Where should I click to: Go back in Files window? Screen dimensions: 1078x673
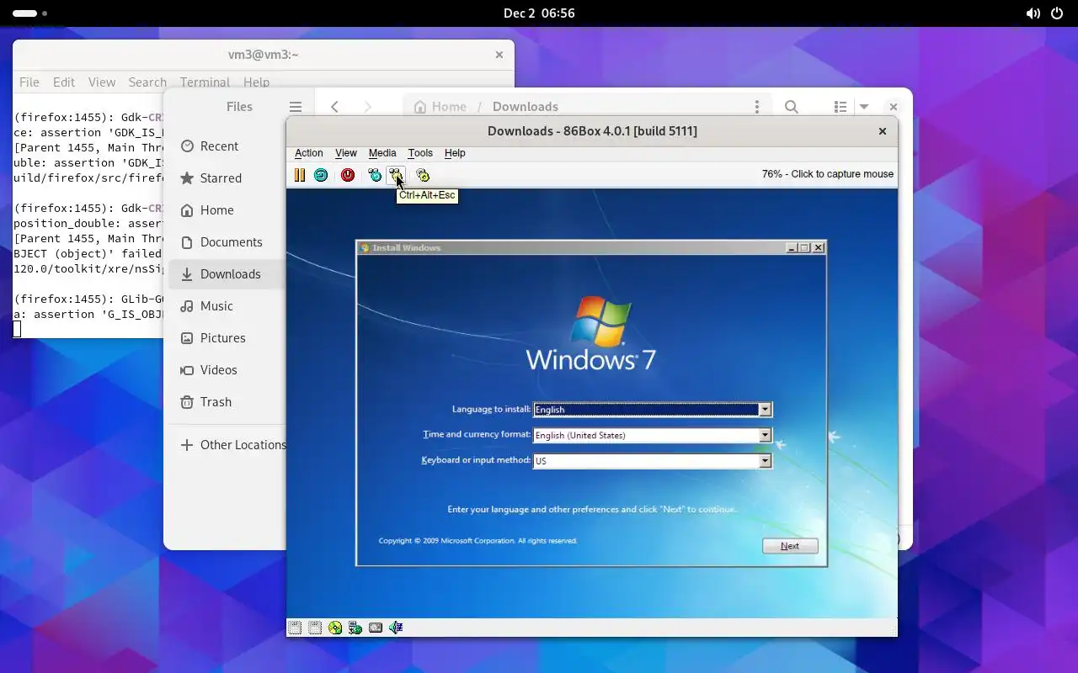coord(335,107)
